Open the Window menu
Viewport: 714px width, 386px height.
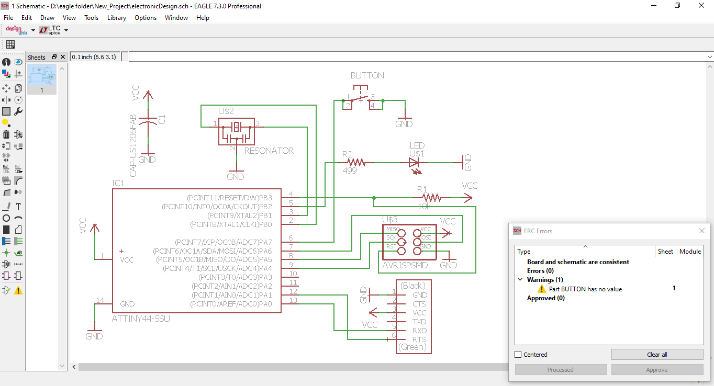tap(176, 18)
